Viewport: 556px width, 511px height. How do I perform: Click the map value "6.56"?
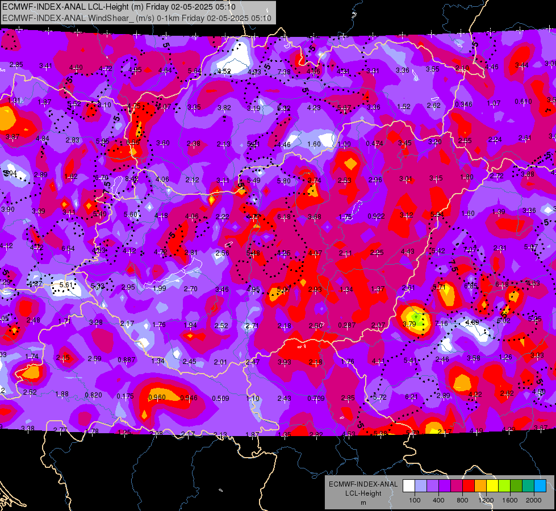(133, 142)
